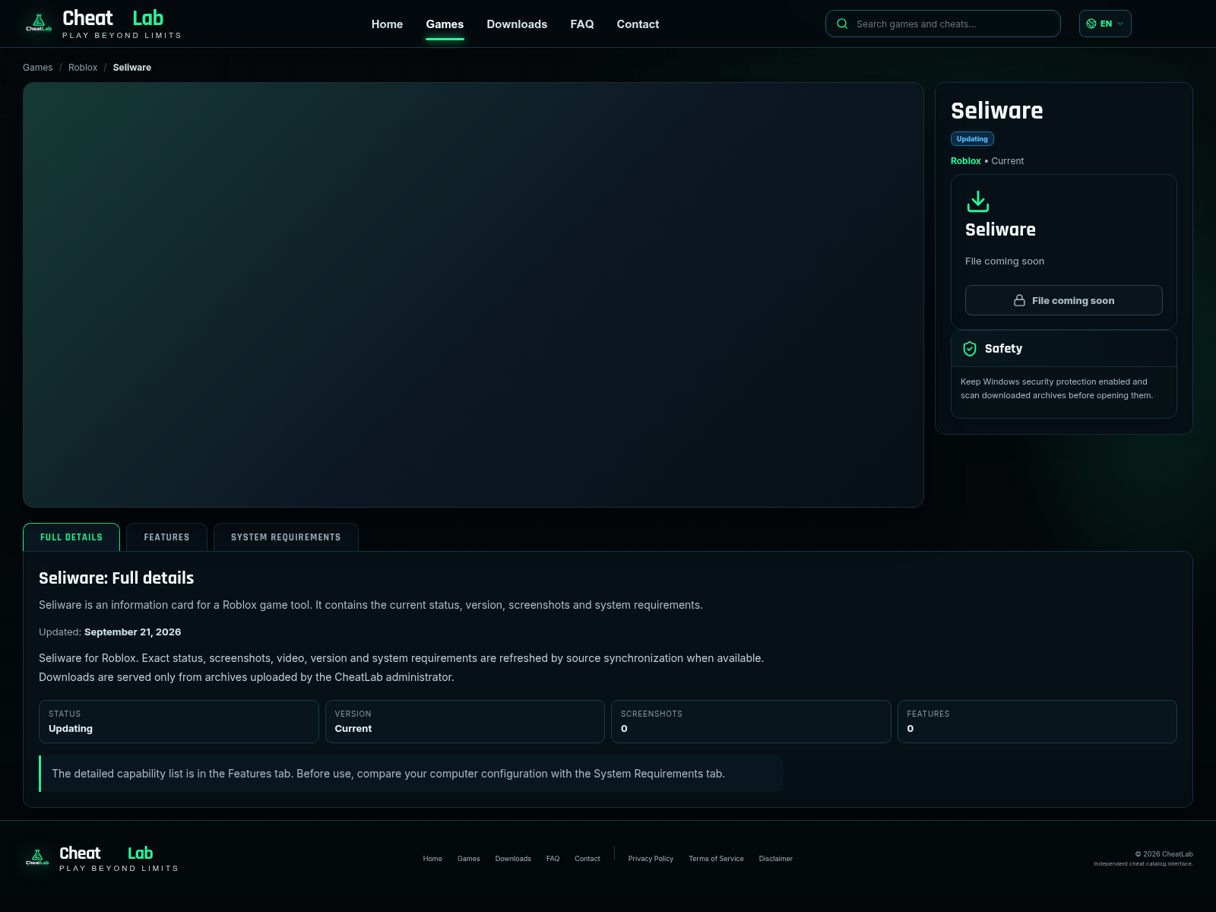Open Terms of Service footer link

(716, 859)
